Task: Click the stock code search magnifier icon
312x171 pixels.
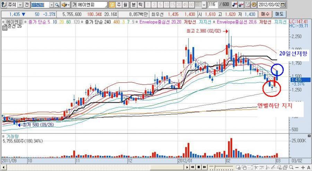Action: (x=57, y=5)
